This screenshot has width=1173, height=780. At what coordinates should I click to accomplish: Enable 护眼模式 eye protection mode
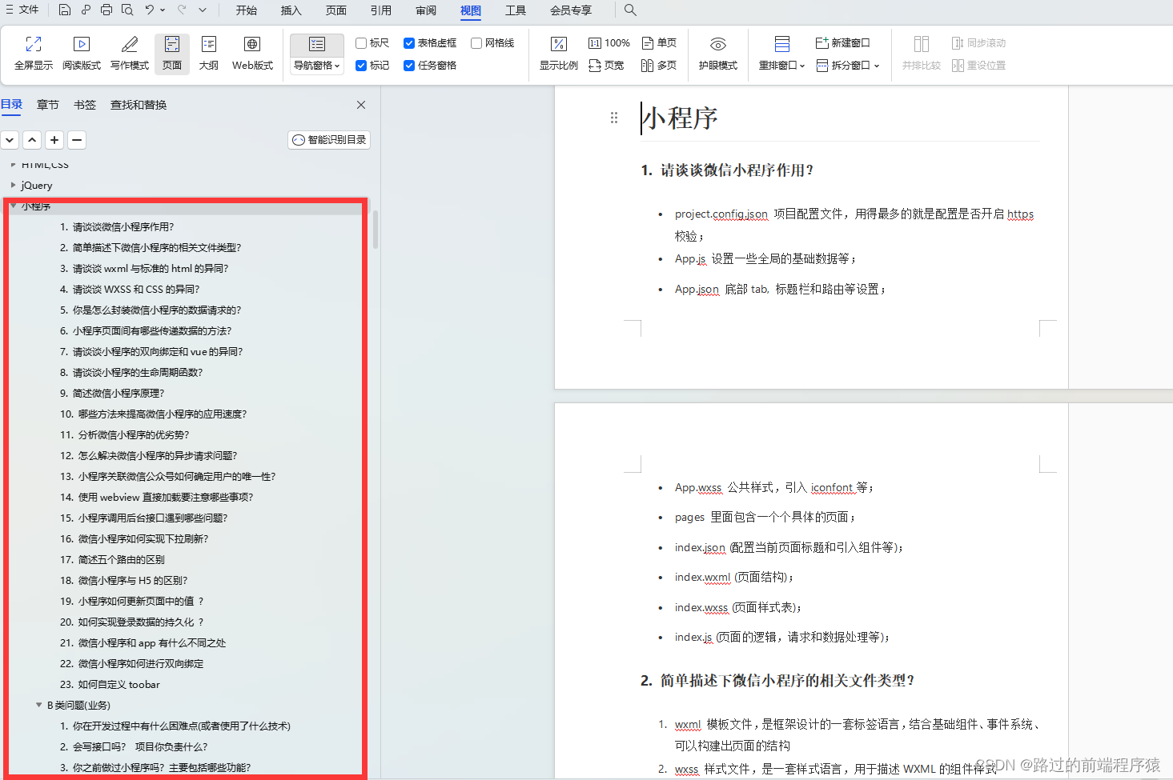[717, 53]
